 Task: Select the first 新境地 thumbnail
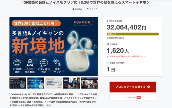tap(18, 83)
